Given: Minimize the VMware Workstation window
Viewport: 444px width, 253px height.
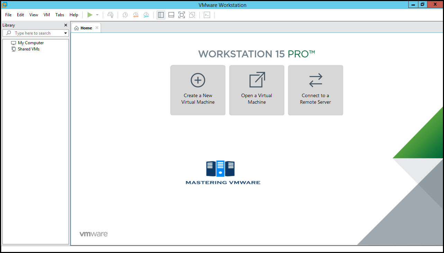Looking at the screenshot, I should [413, 4].
